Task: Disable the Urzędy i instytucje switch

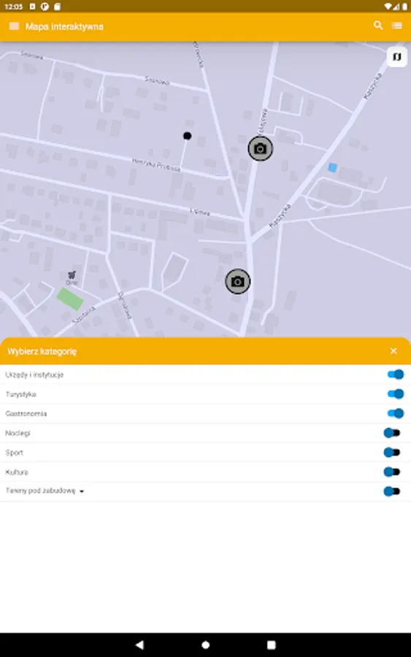Action: 395,374
